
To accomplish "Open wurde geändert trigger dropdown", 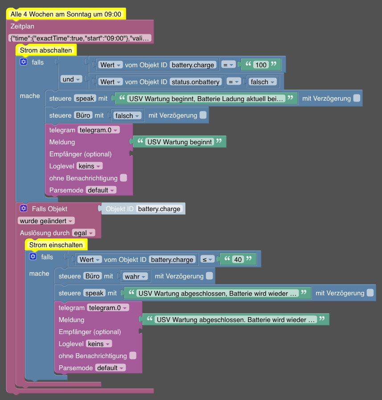I will point(46,220).
